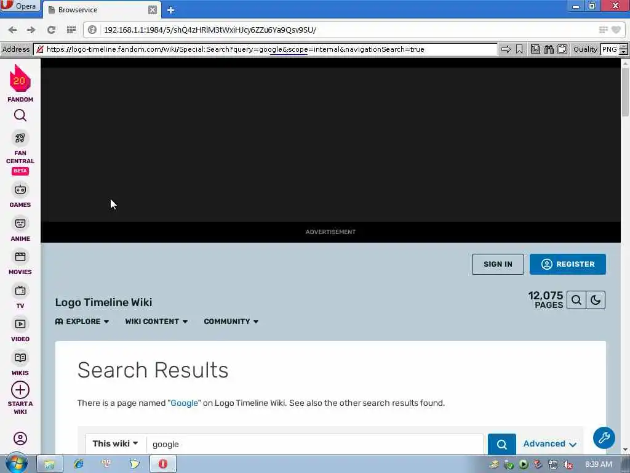Image resolution: width=630 pixels, height=473 pixels.
Task: Go forward using Opera's forward arrow
Action: point(31,30)
